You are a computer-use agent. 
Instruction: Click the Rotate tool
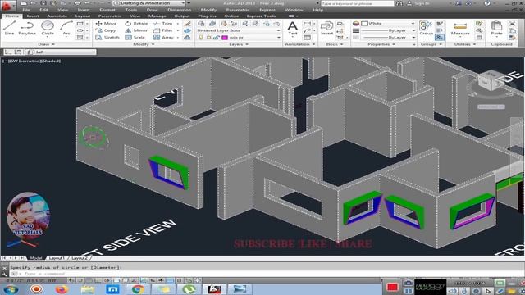coord(136,24)
